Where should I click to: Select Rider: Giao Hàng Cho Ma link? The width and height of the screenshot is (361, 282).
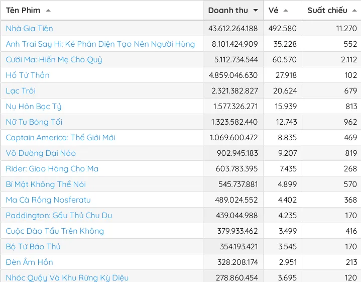[52, 169]
